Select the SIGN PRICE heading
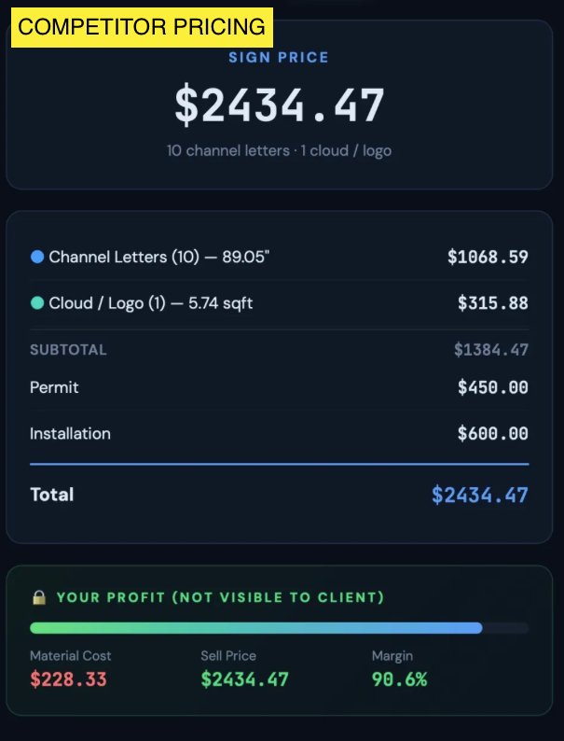This screenshot has height=741, width=564. pyautogui.click(x=279, y=58)
